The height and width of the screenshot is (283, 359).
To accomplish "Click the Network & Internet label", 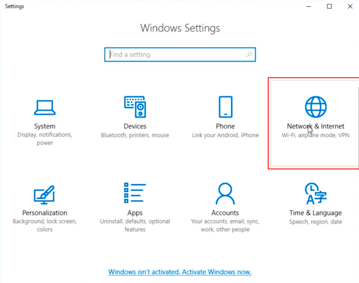I will pos(315,126).
